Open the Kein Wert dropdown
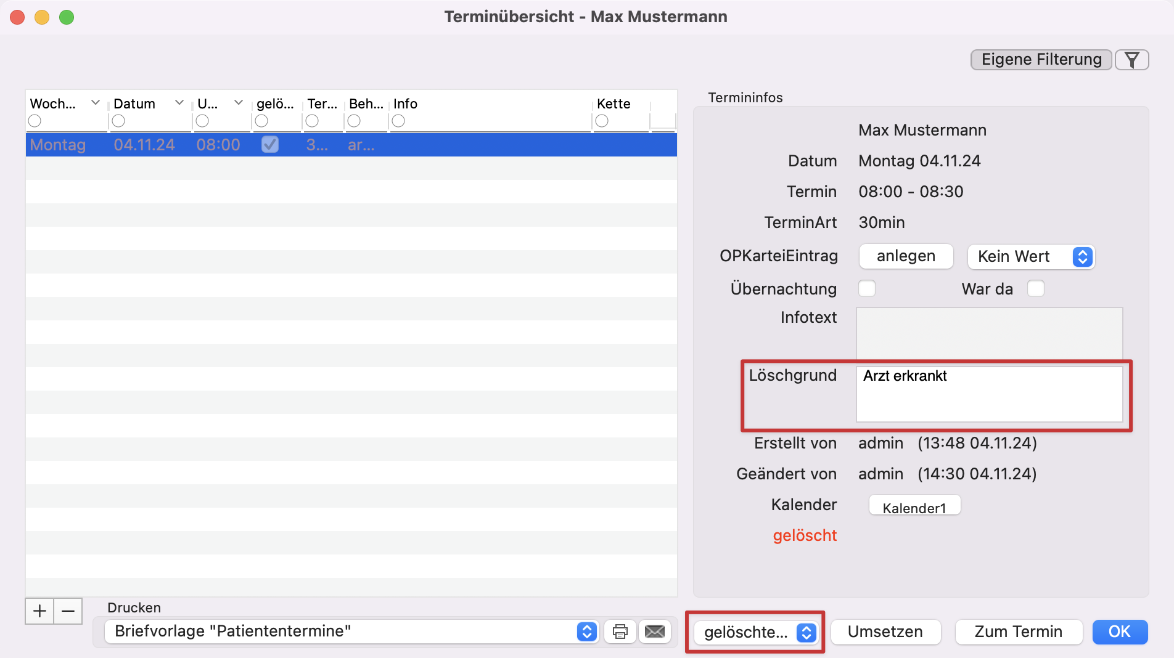This screenshot has height=658, width=1174. [1031, 256]
